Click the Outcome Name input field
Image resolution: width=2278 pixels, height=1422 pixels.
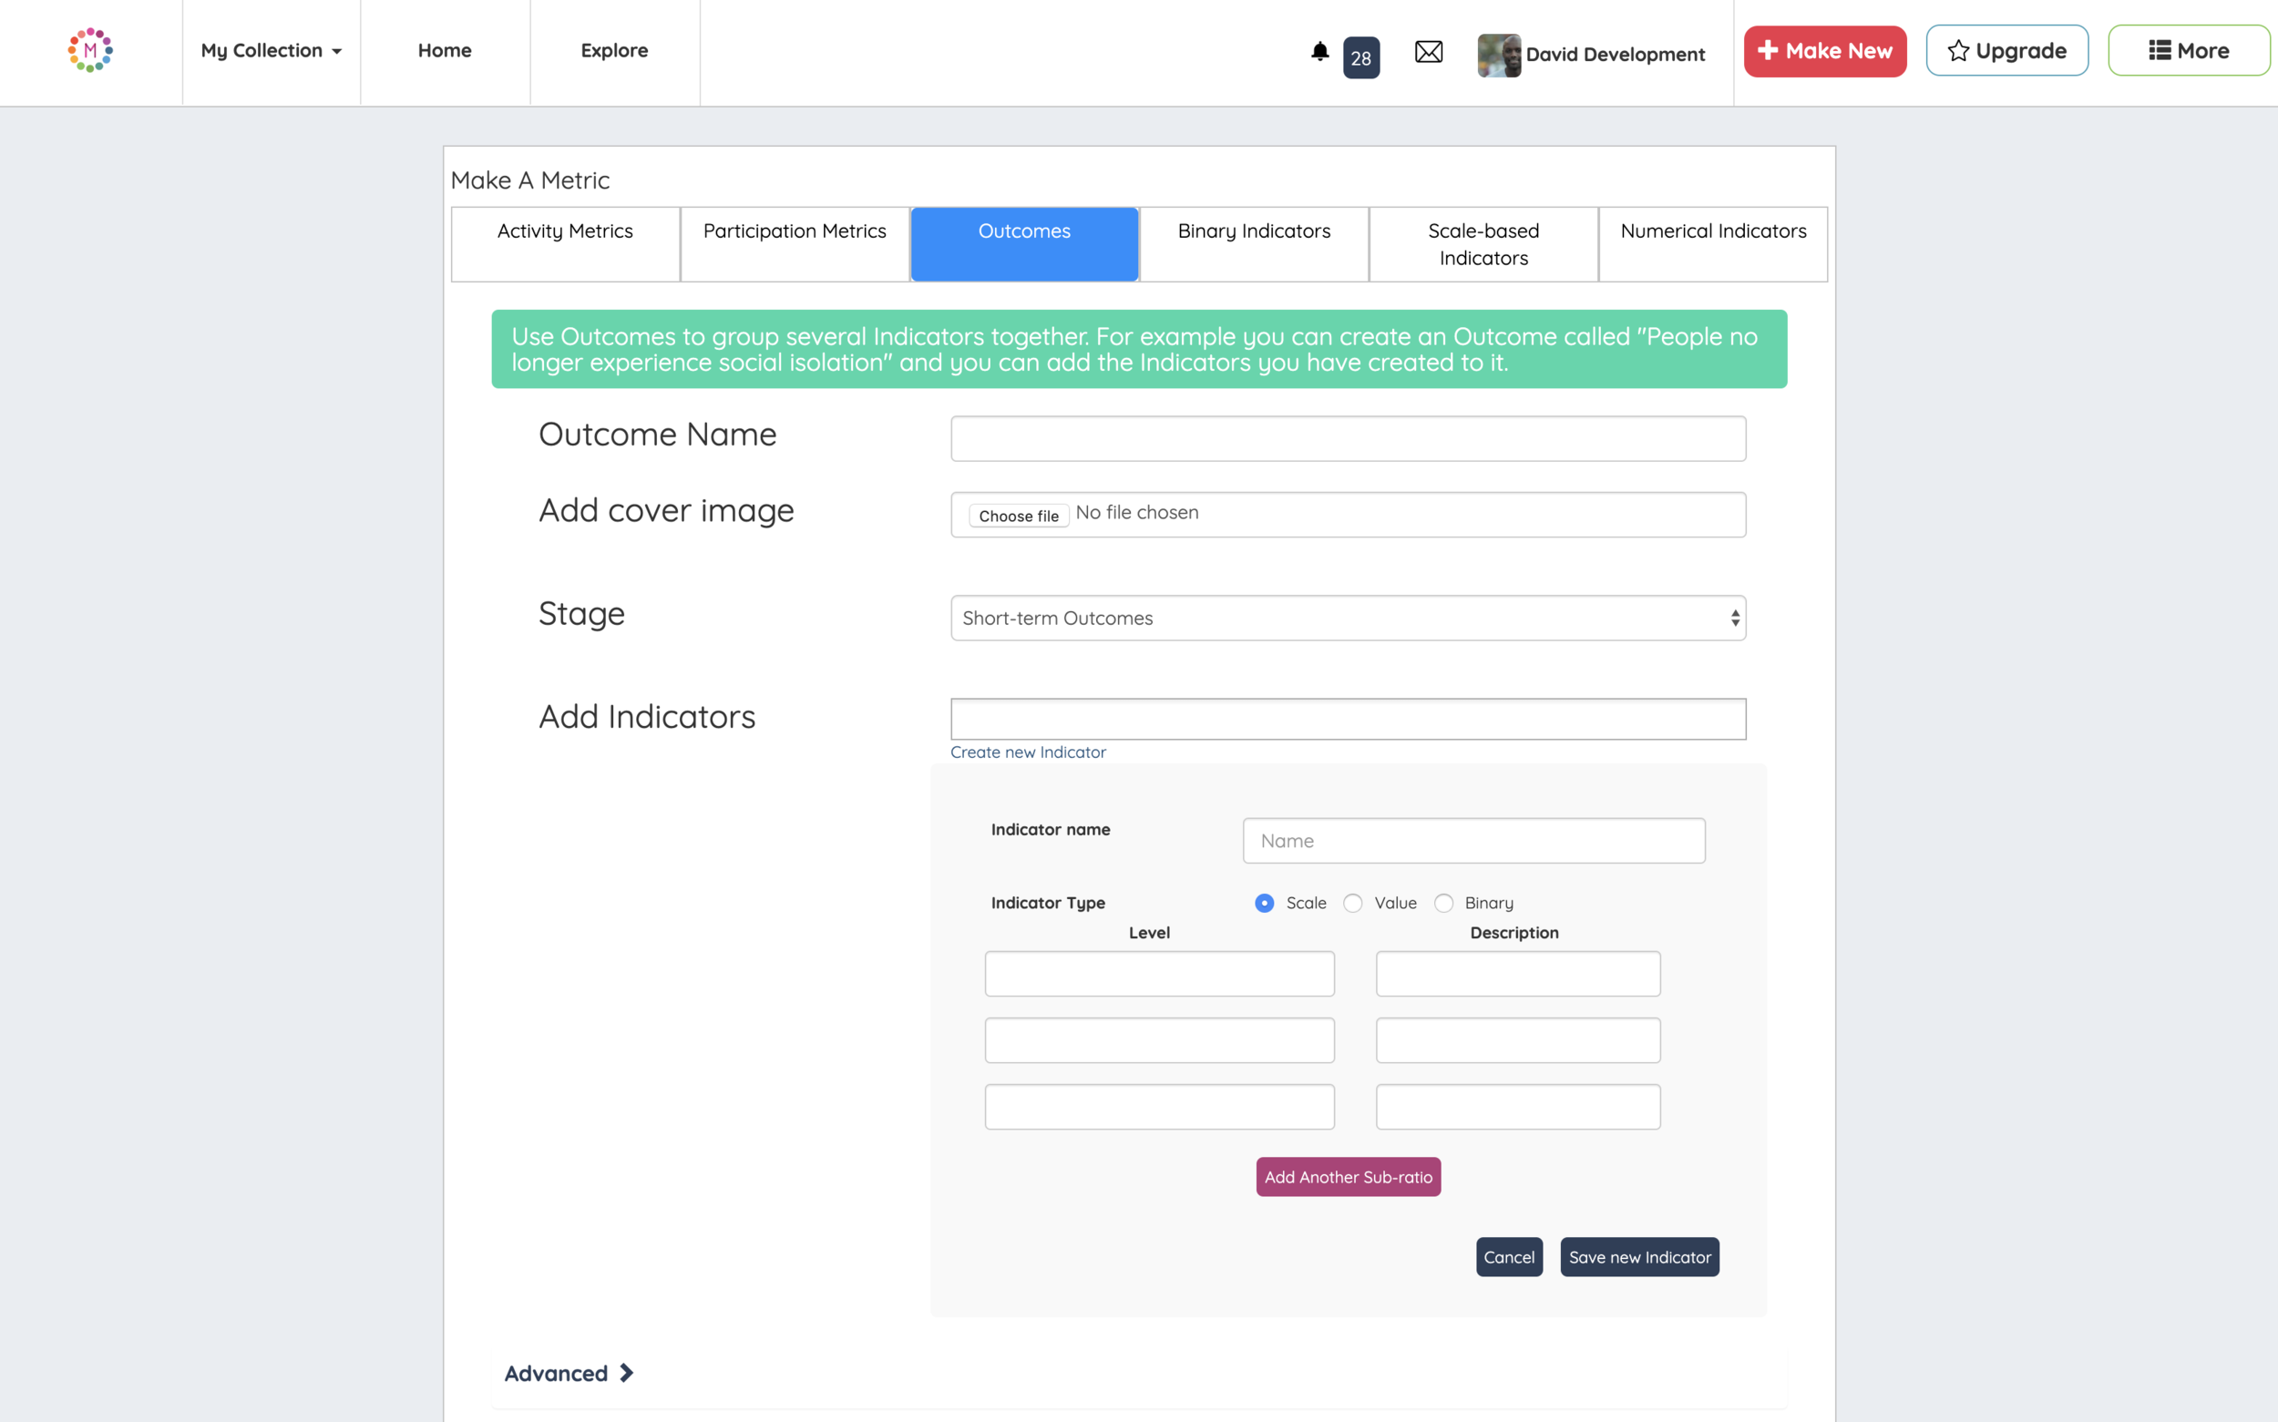click(1347, 439)
